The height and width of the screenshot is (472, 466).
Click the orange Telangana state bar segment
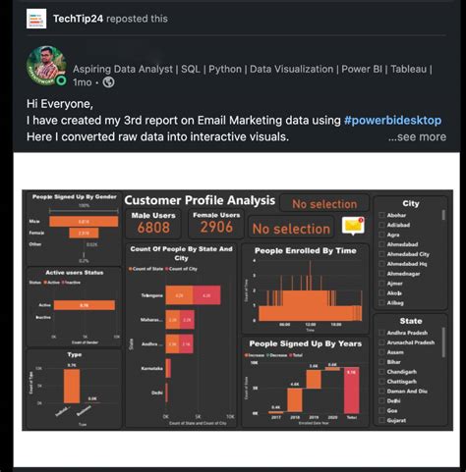(x=179, y=295)
